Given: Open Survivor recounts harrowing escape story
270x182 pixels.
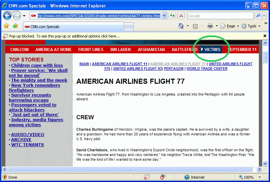Looking at the screenshot, I should point(30,98).
